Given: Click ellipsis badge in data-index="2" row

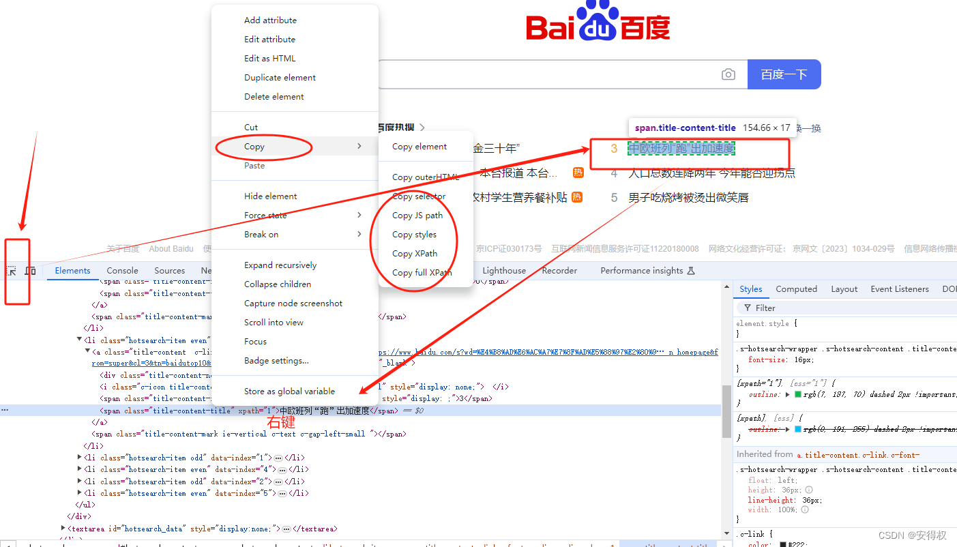Looking at the screenshot, I should (278, 482).
